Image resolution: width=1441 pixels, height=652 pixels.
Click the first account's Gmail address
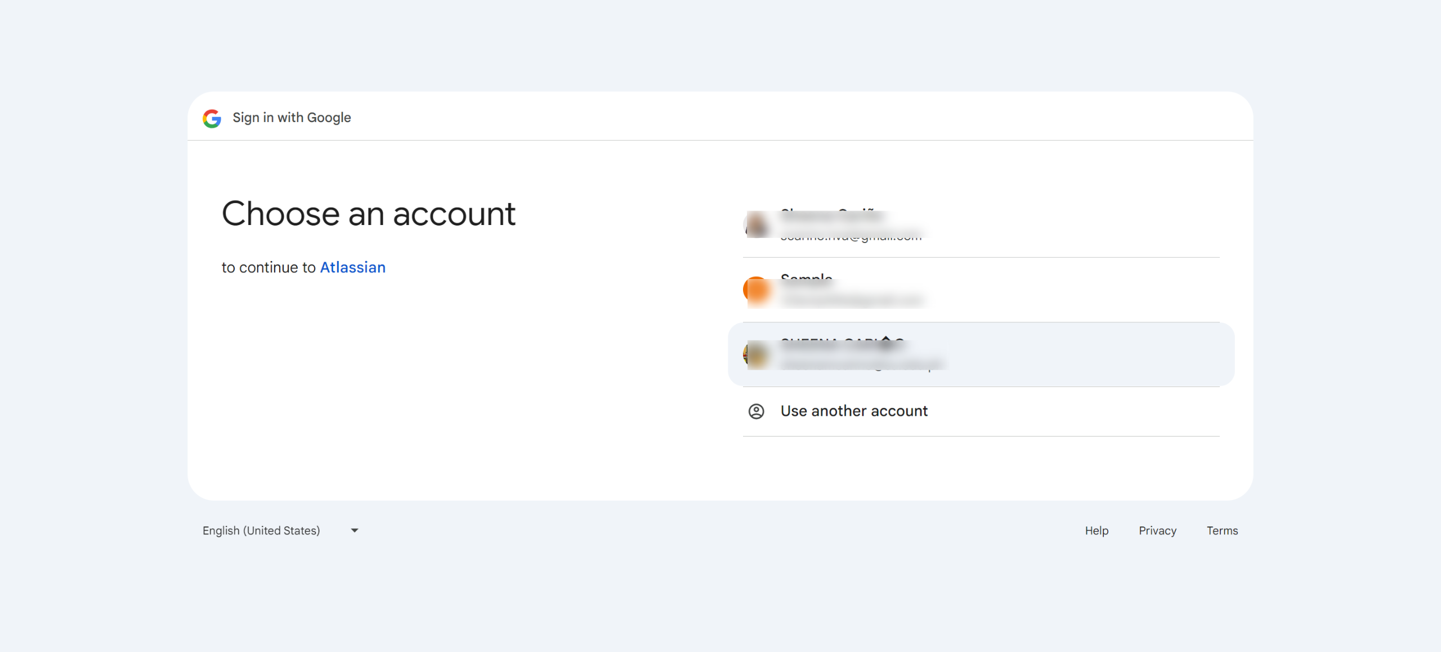851,236
